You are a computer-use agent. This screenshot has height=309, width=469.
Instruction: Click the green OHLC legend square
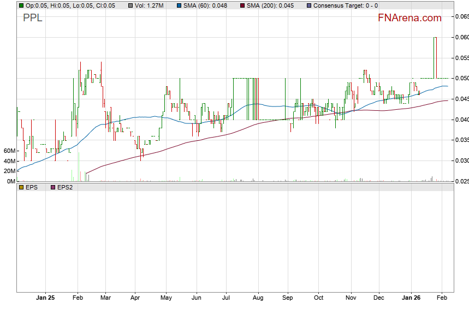coord(21,5)
